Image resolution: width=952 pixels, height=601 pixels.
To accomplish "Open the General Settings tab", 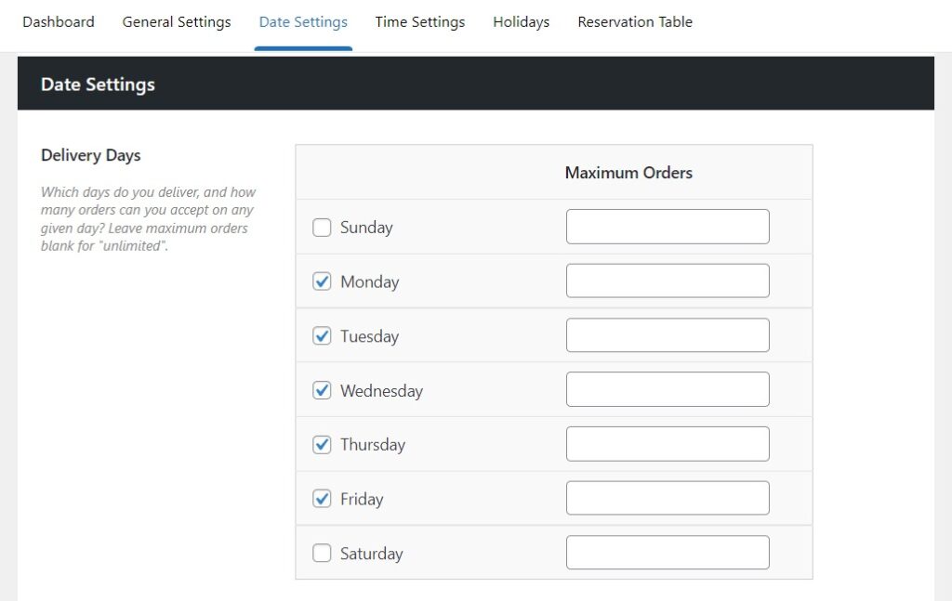I will point(176,21).
